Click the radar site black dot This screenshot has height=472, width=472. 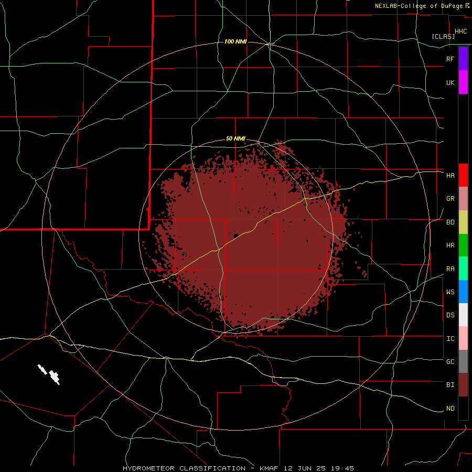(236, 235)
